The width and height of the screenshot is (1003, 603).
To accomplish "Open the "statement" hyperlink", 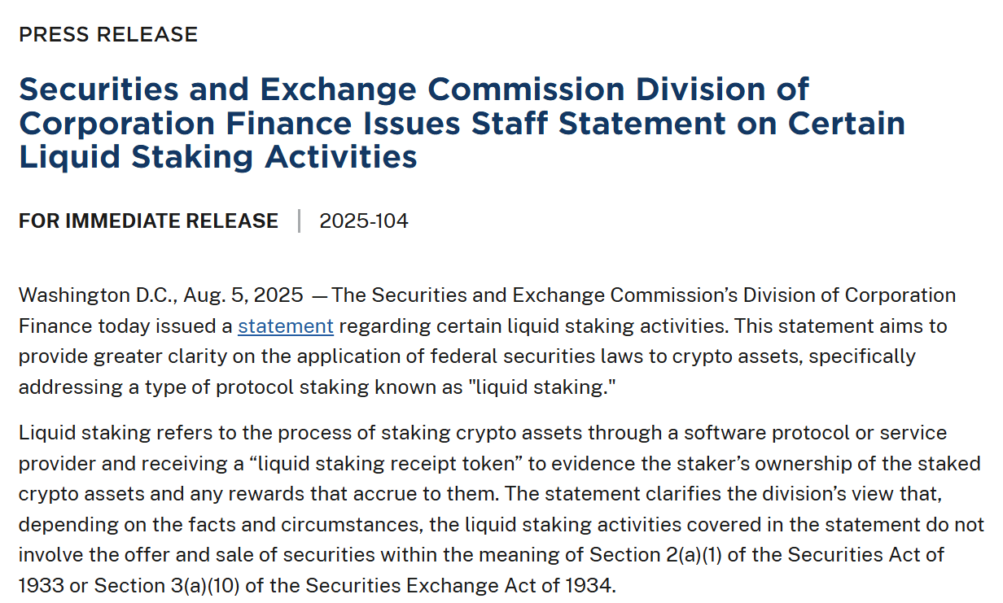I will [x=285, y=326].
